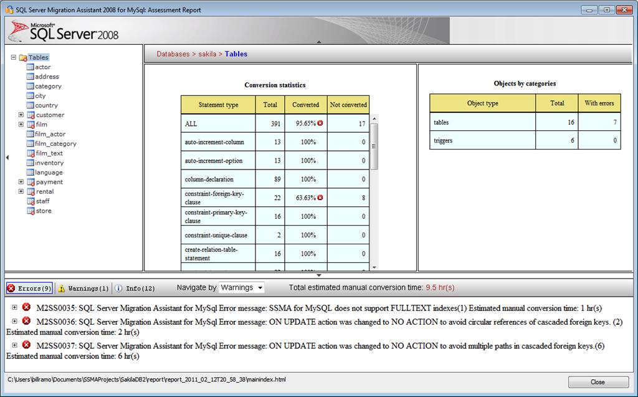Click the red error icon of M2SS0035

point(26,307)
